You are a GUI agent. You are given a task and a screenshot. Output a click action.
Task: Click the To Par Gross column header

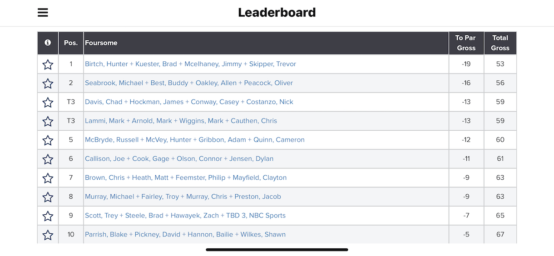(466, 43)
